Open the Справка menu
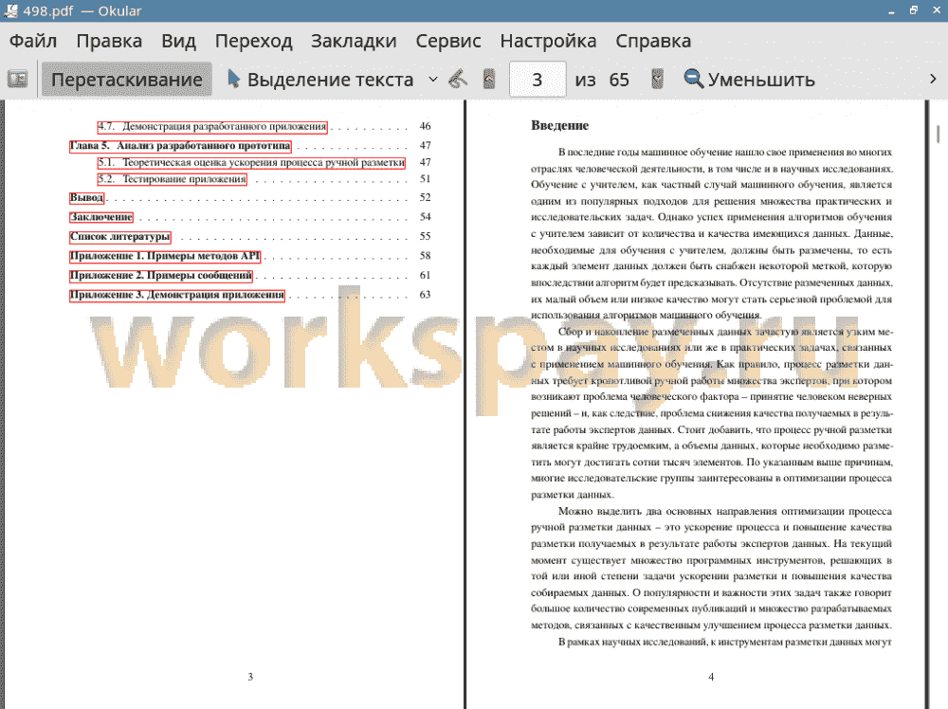 (x=653, y=41)
